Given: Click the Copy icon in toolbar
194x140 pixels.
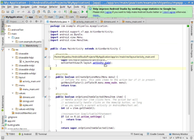Looking at the screenshot, I should [x=34, y=12].
